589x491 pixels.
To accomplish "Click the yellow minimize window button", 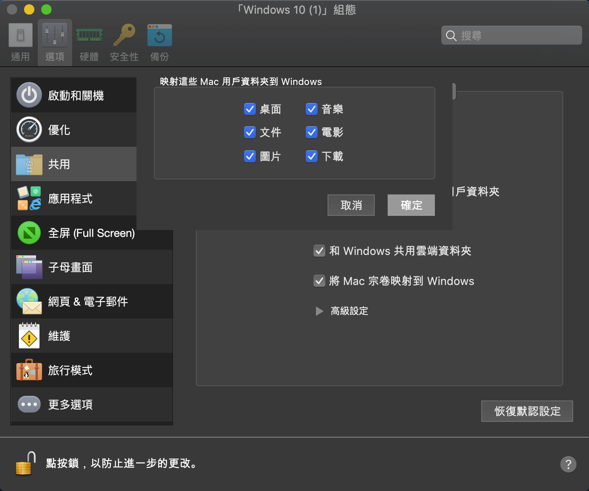I will click(29, 9).
